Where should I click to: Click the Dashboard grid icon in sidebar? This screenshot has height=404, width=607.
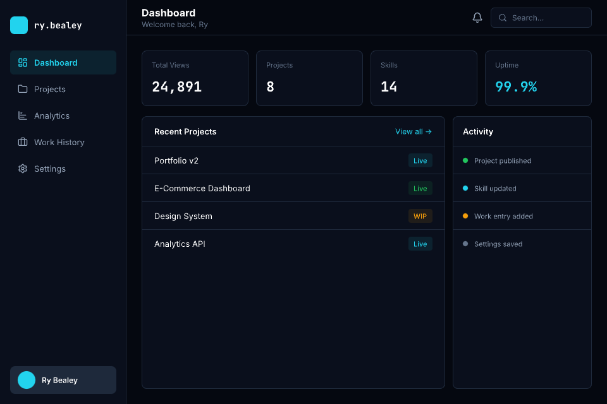pyautogui.click(x=23, y=62)
